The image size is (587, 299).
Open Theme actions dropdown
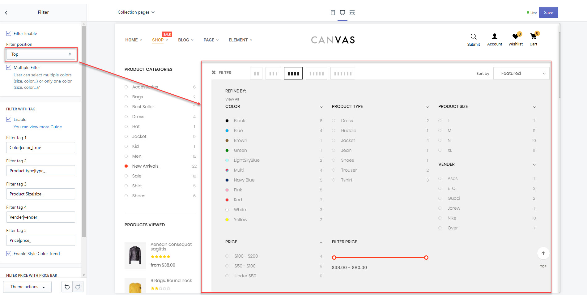click(x=28, y=287)
